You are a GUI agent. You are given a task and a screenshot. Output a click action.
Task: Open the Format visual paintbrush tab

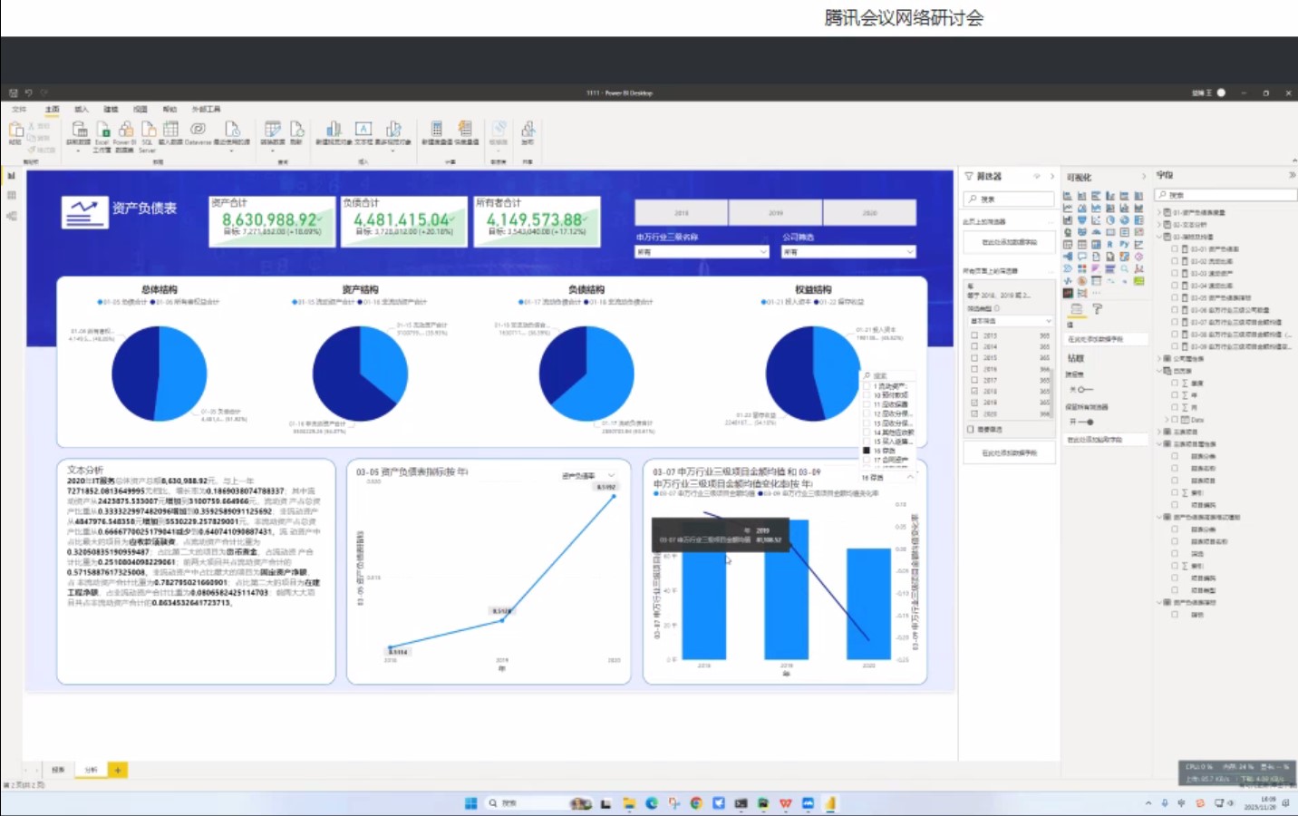click(1097, 309)
